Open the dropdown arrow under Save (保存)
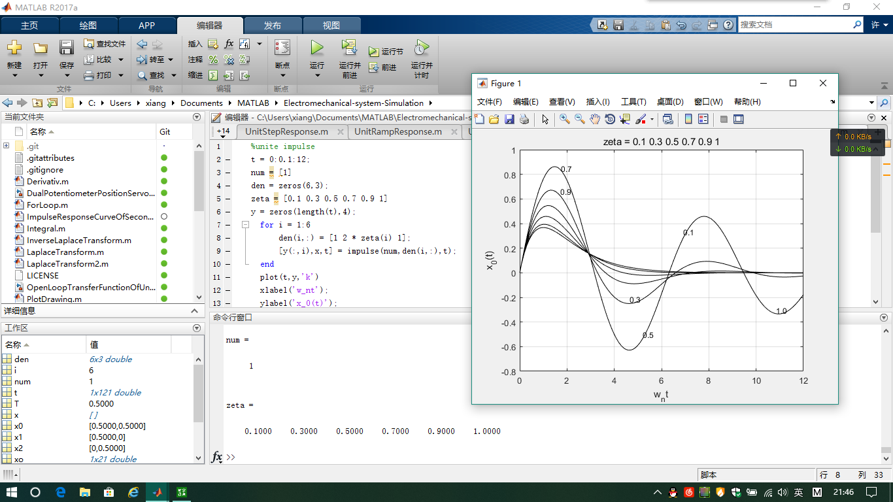The height and width of the screenshot is (502, 893). point(67,75)
